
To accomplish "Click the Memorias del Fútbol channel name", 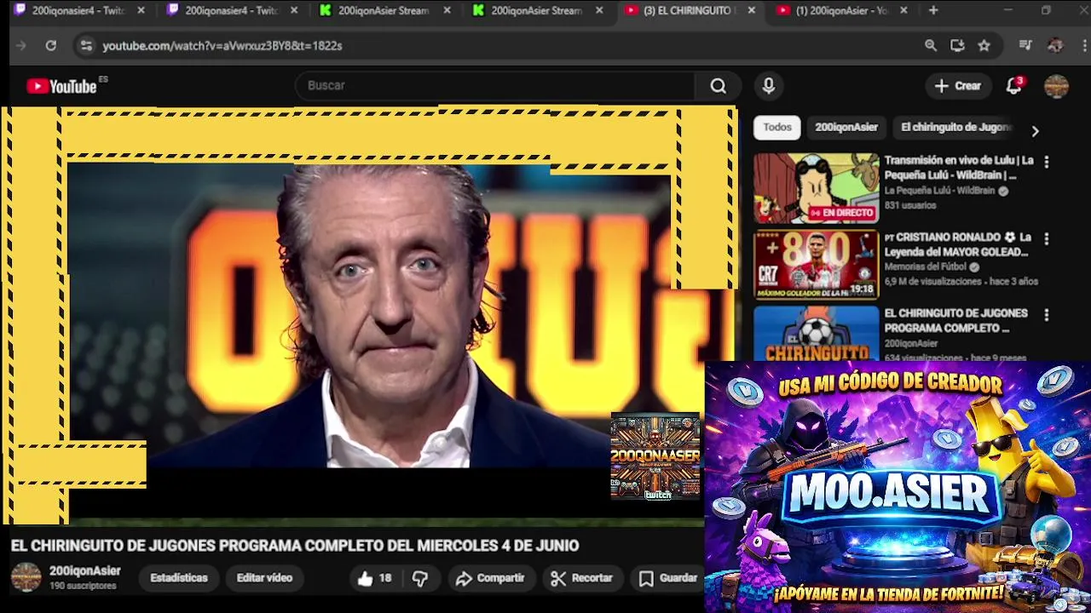I will coord(925,266).
